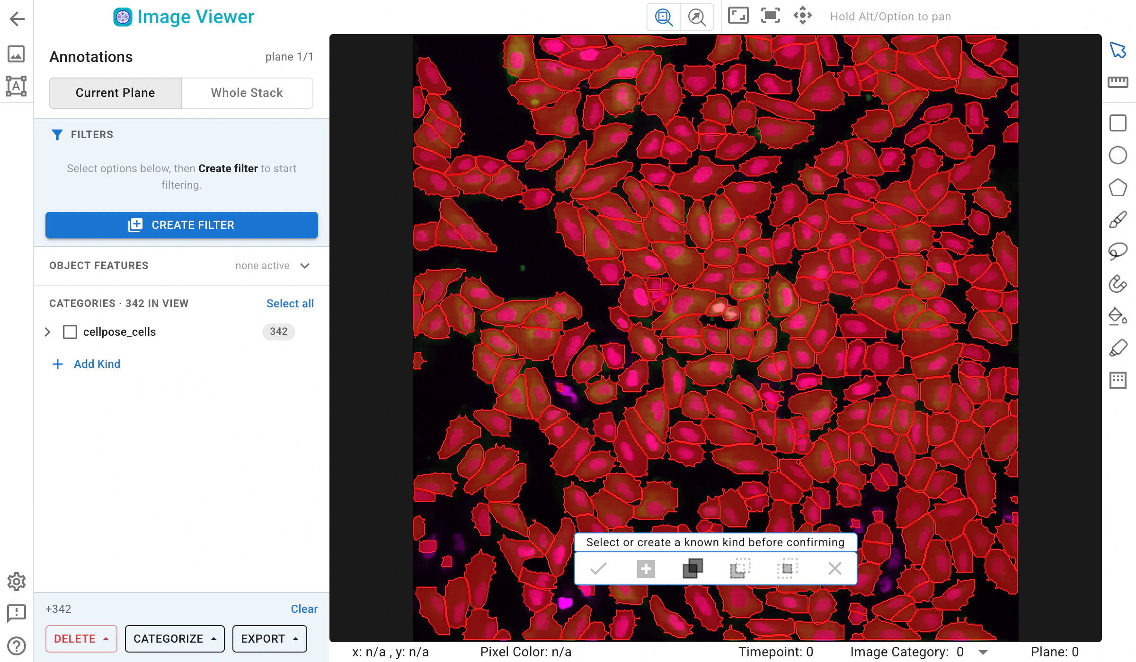Select the pan move icon
Screen dimensions: 1136x662
pyautogui.click(x=803, y=16)
